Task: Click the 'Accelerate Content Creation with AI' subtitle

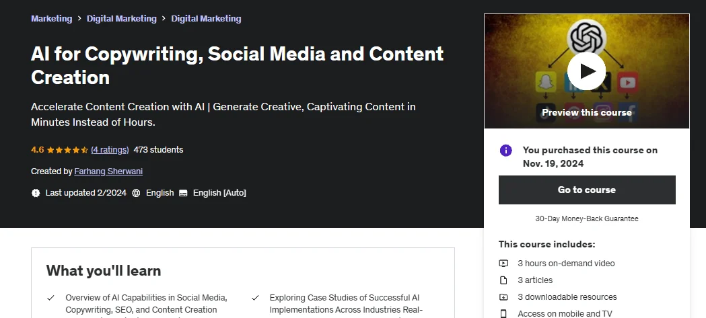Action: (x=223, y=114)
